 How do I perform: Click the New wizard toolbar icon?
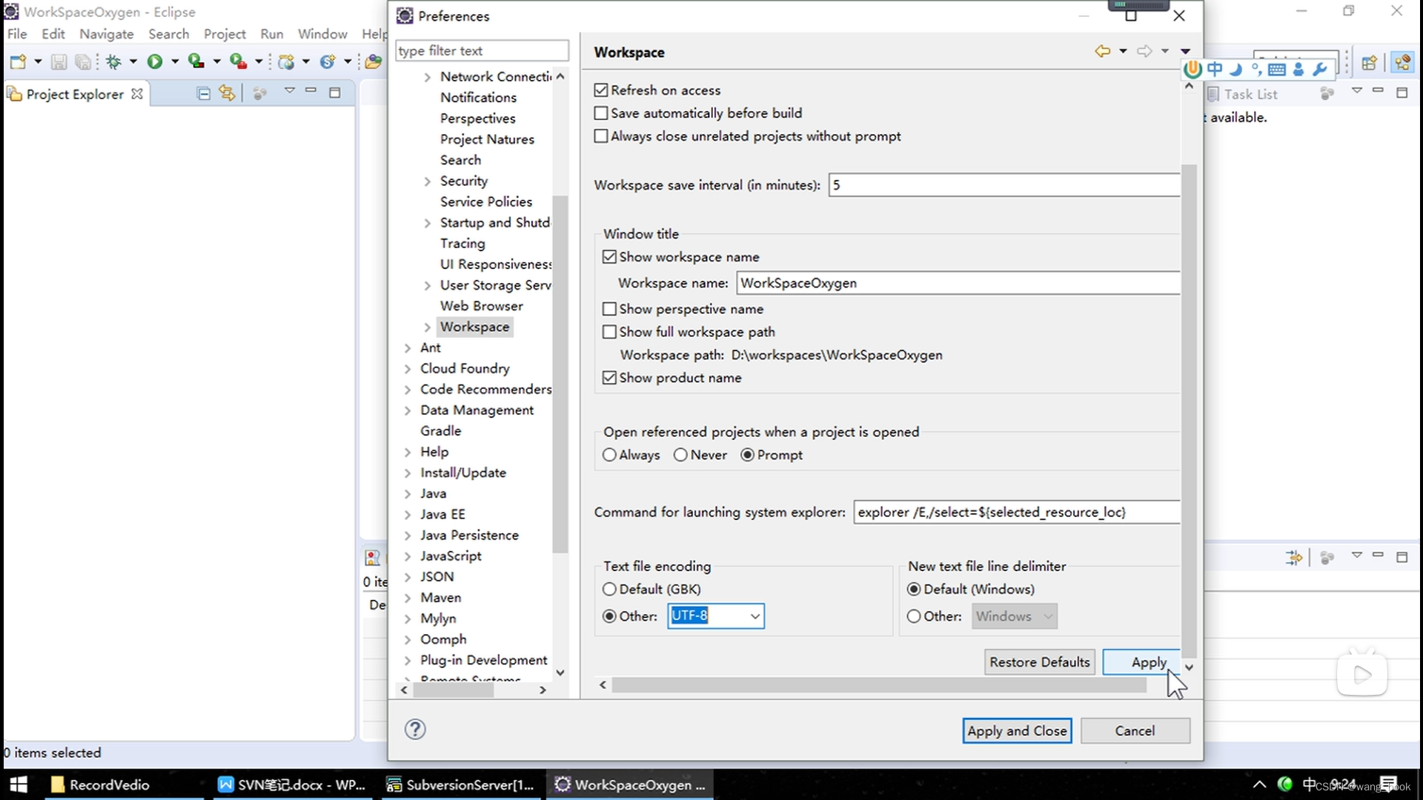point(18,62)
